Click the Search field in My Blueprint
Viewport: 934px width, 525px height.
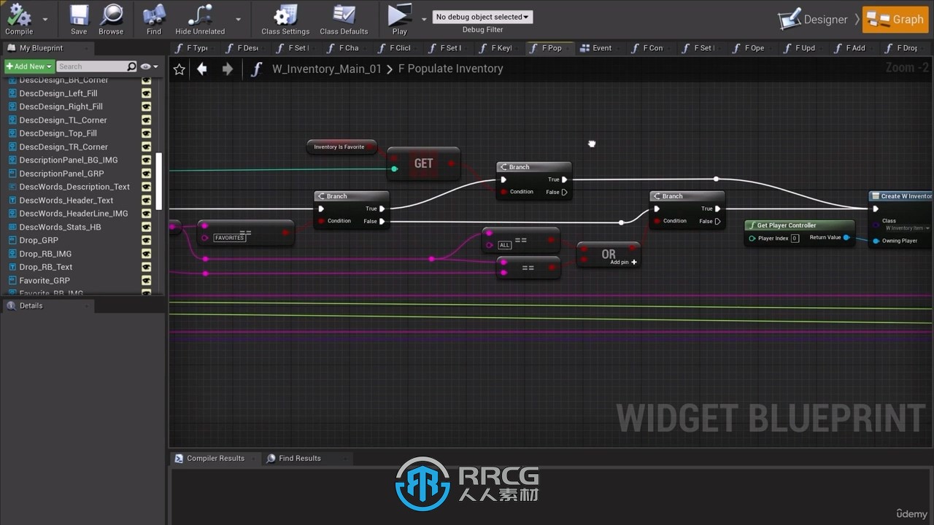pos(91,66)
